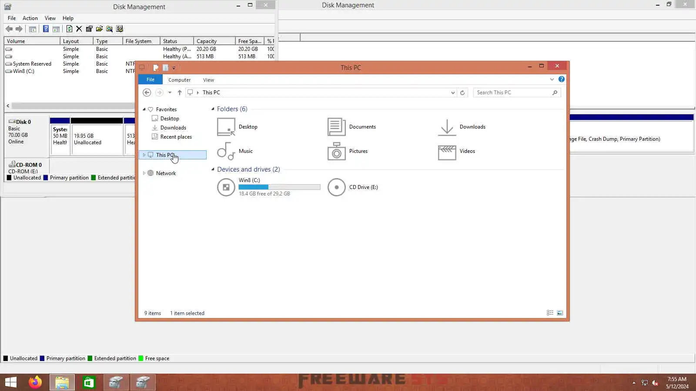This screenshot has width=696, height=391.
Task: Click the File Explorer taskbar icon
Action: pyautogui.click(x=62, y=382)
